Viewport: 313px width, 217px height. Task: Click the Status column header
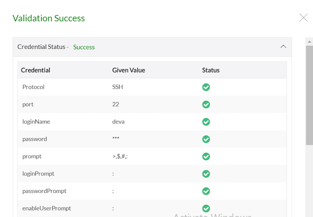point(211,70)
